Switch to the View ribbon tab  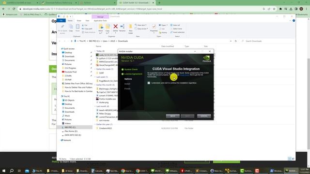(x=87, y=20)
